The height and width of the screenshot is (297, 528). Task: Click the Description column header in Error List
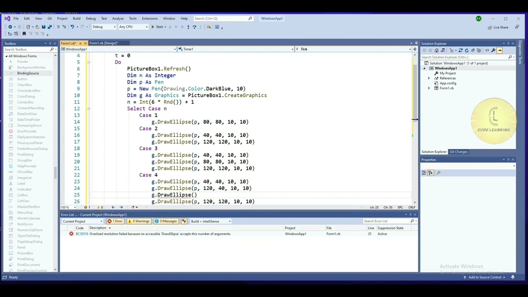98,228
